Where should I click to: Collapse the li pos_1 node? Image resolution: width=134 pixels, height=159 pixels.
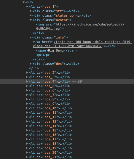[27, 7]
